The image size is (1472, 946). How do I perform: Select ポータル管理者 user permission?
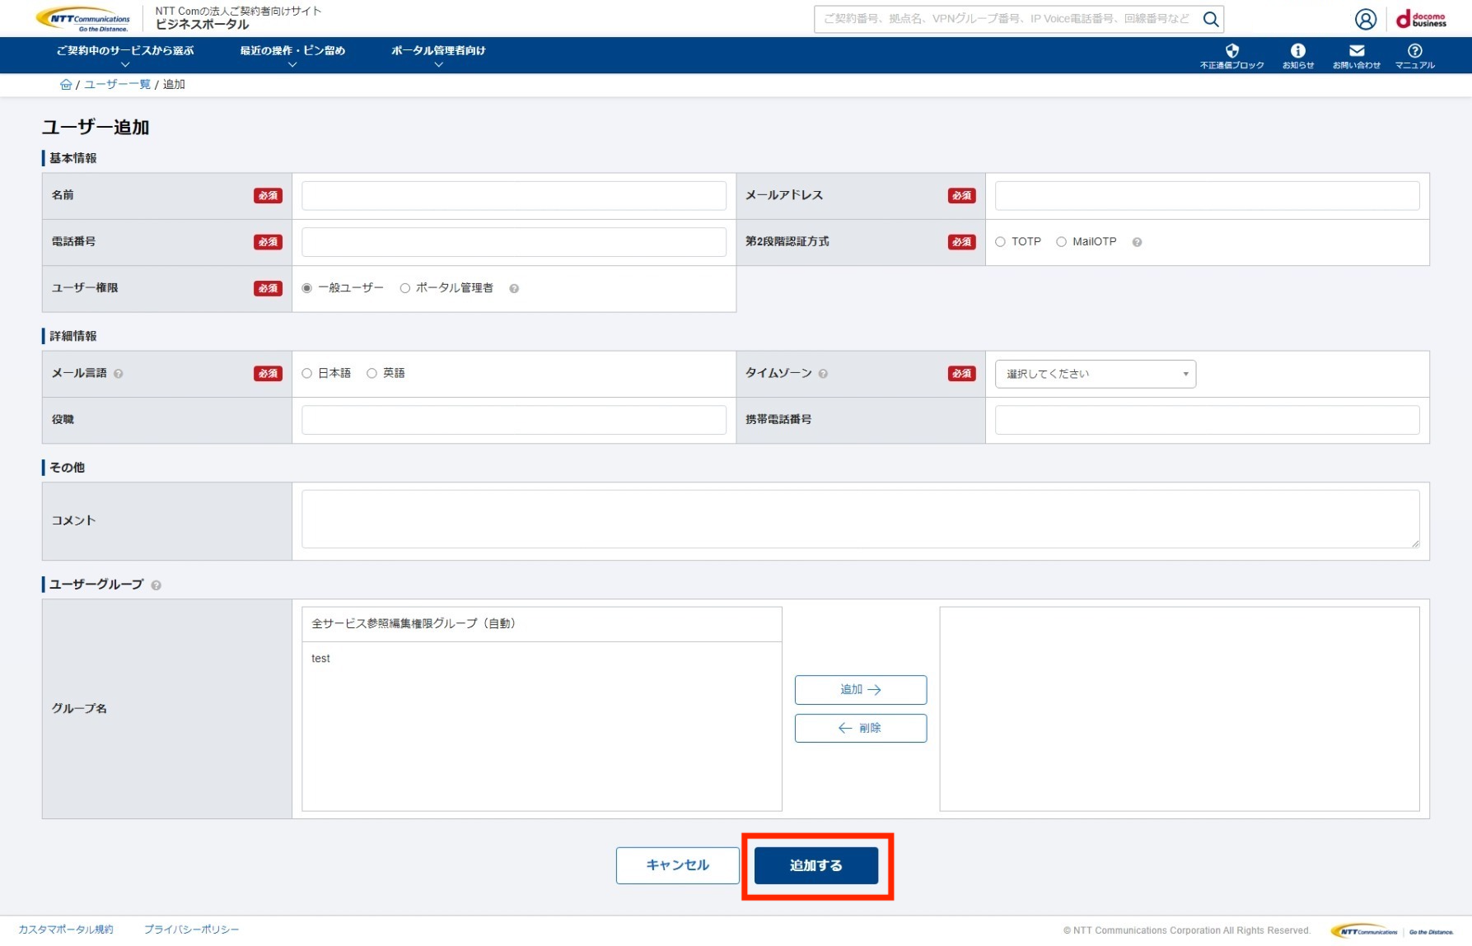click(x=405, y=288)
